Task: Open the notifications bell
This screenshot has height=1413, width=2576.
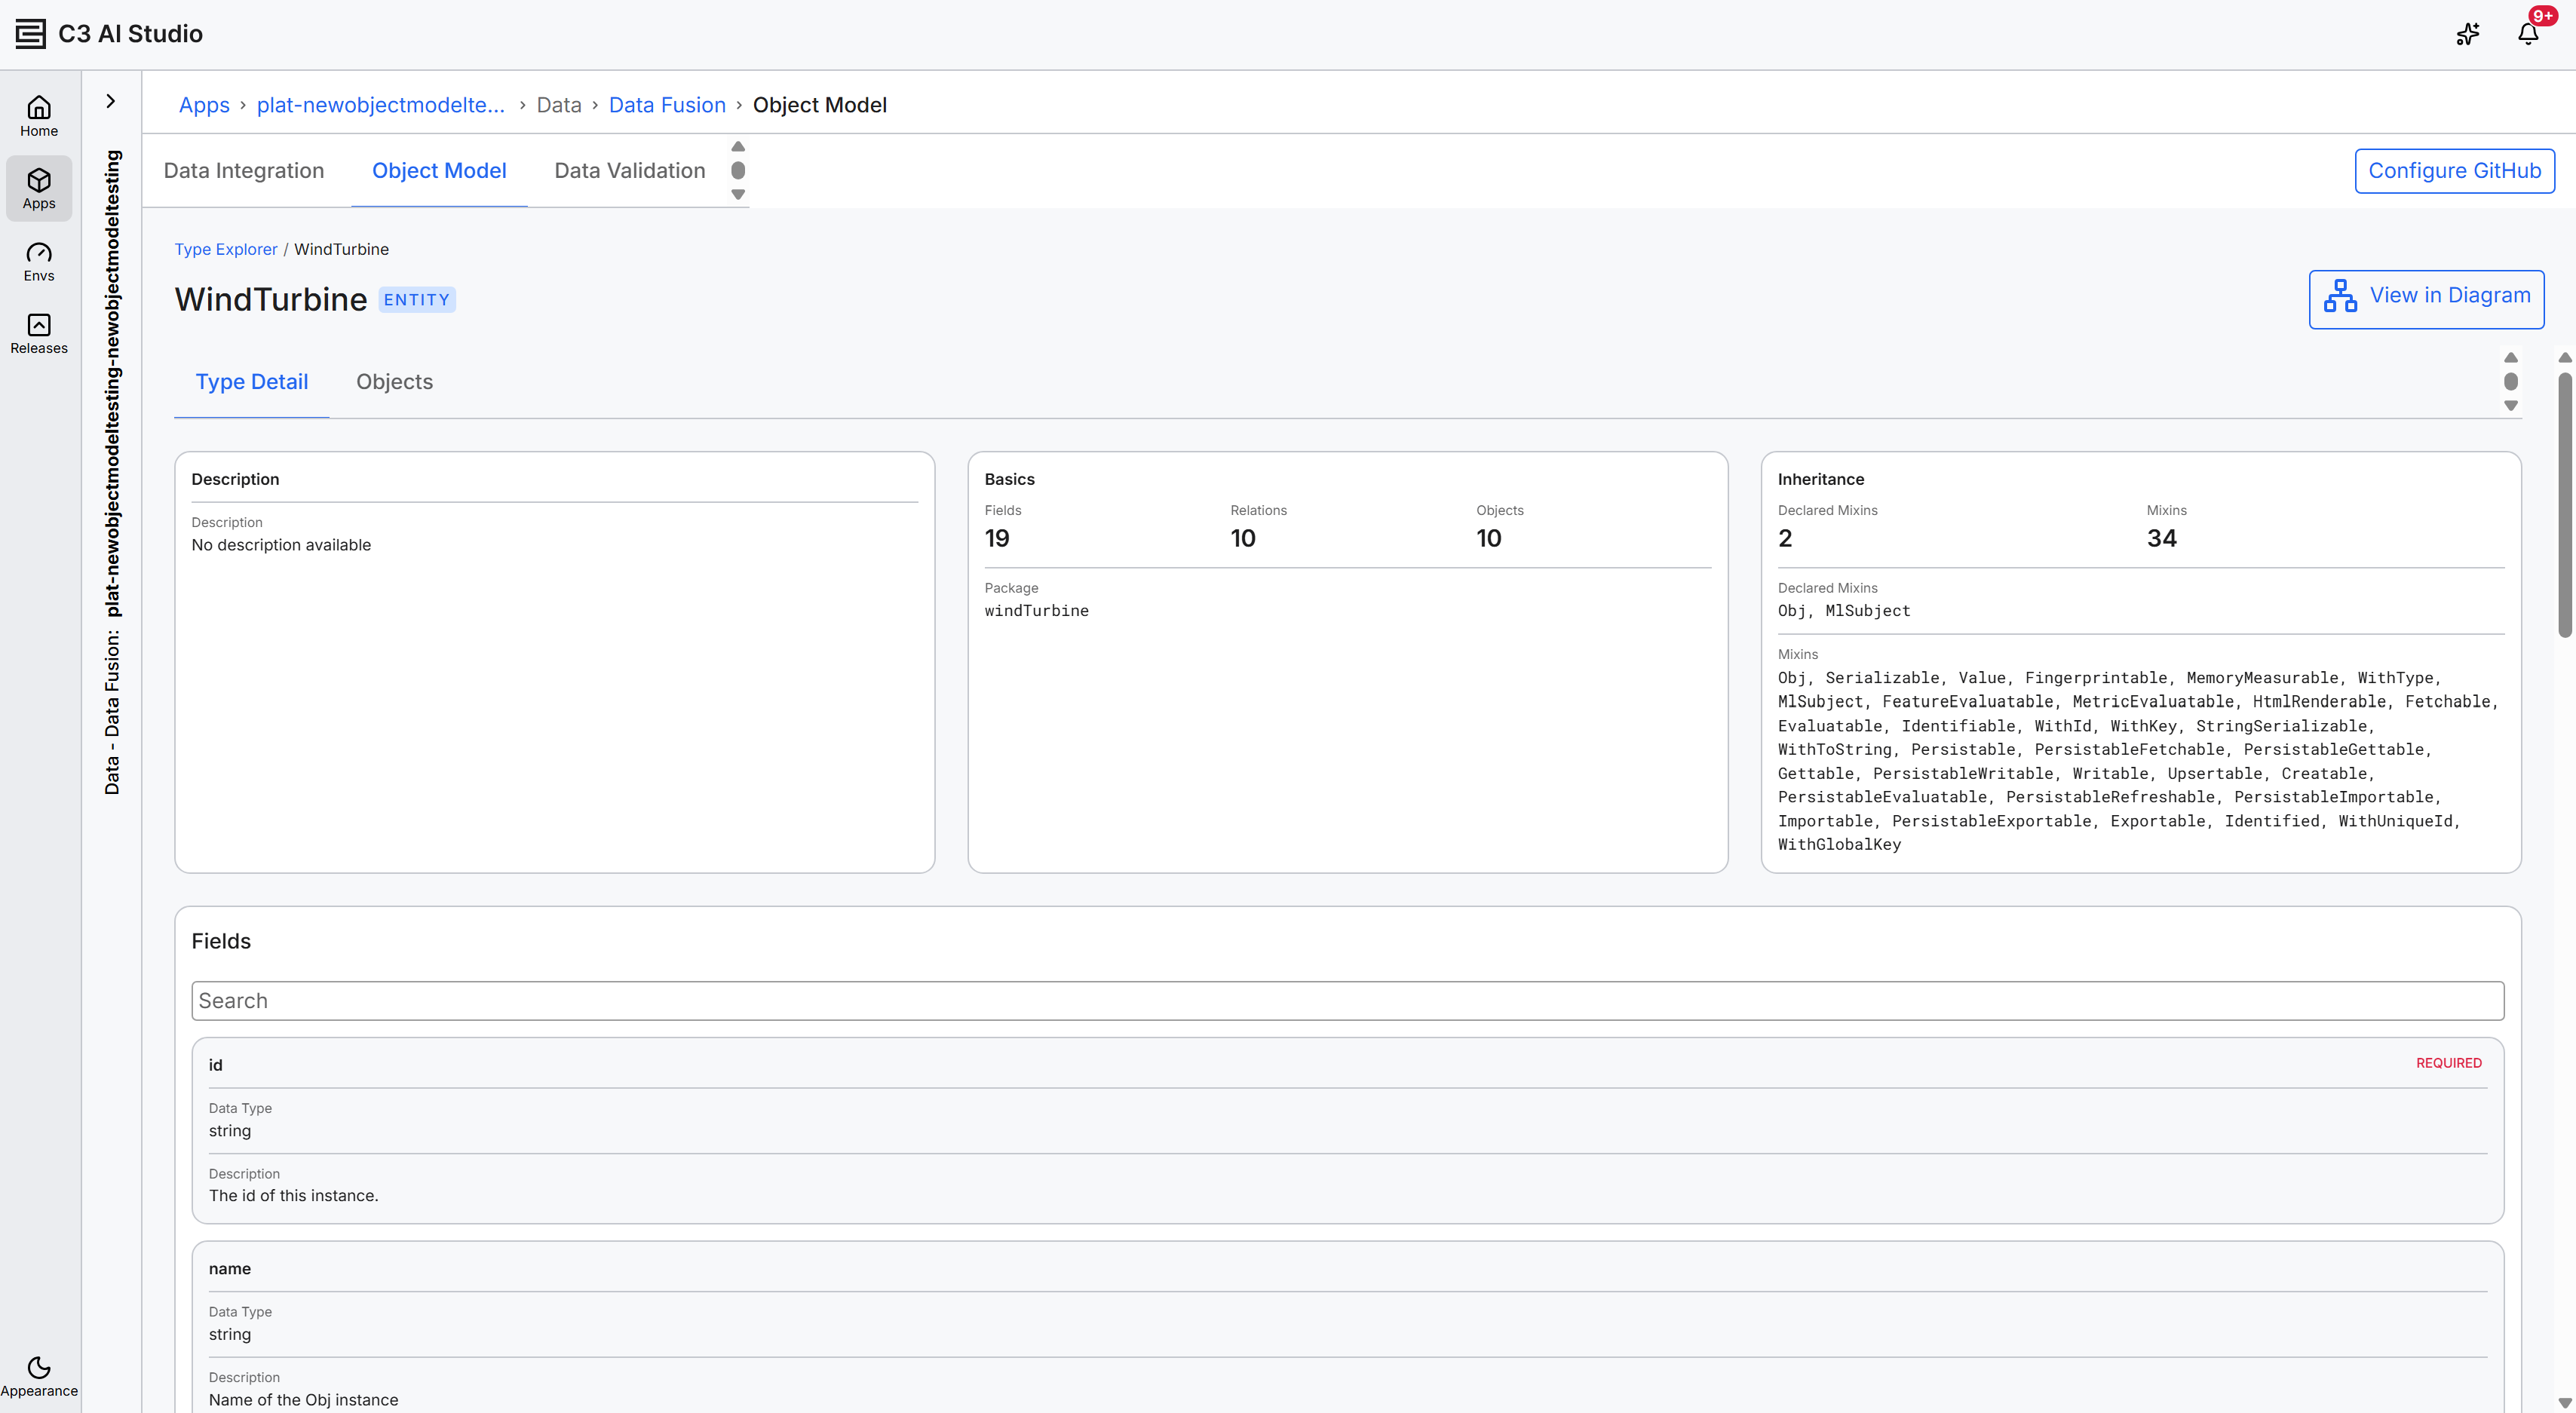Action: coord(2528,34)
